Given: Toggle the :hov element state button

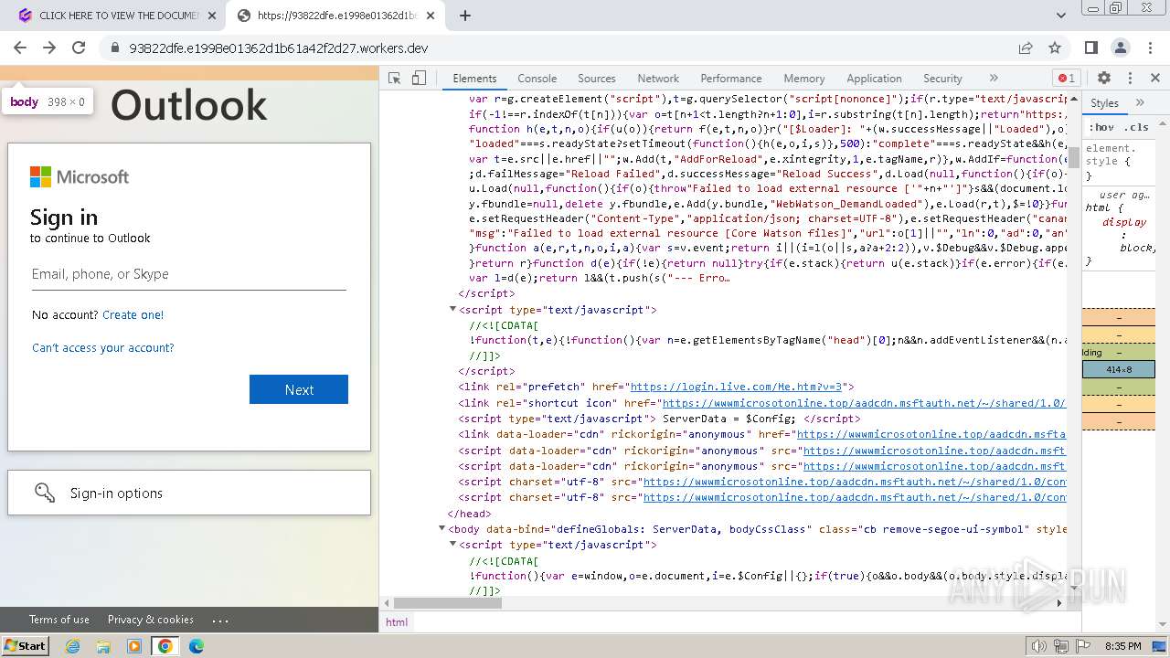Looking at the screenshot, I should point(1101,127).
